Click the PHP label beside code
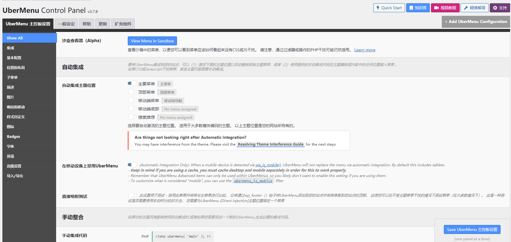This screenshot has width=511, height=242. (x=145, y=236)
